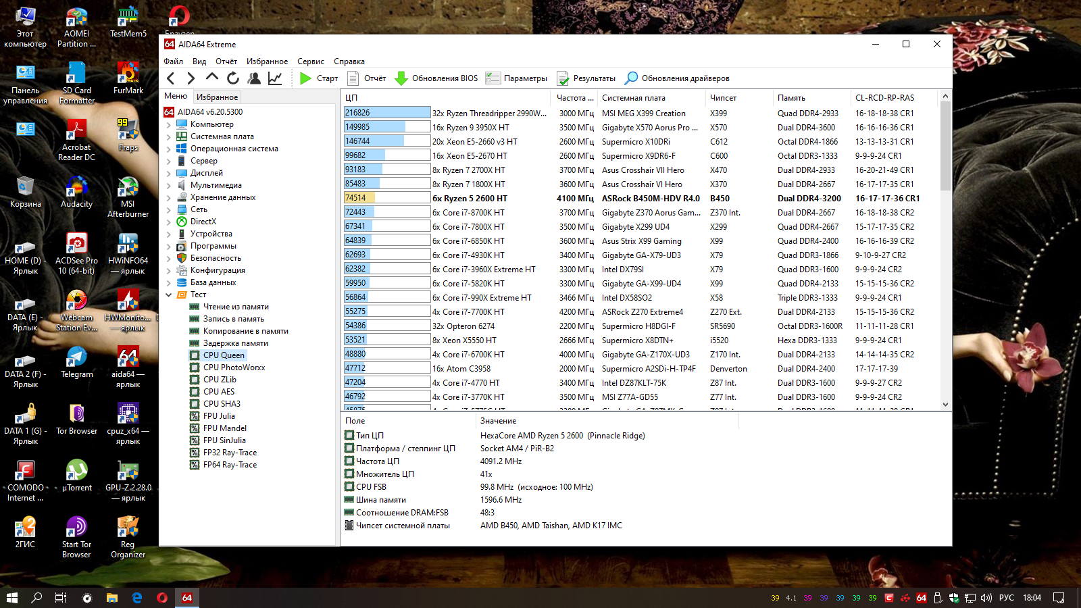Sort results by the Системная плата column
This screenshot has height=608, width=1081.
point(652,98)
